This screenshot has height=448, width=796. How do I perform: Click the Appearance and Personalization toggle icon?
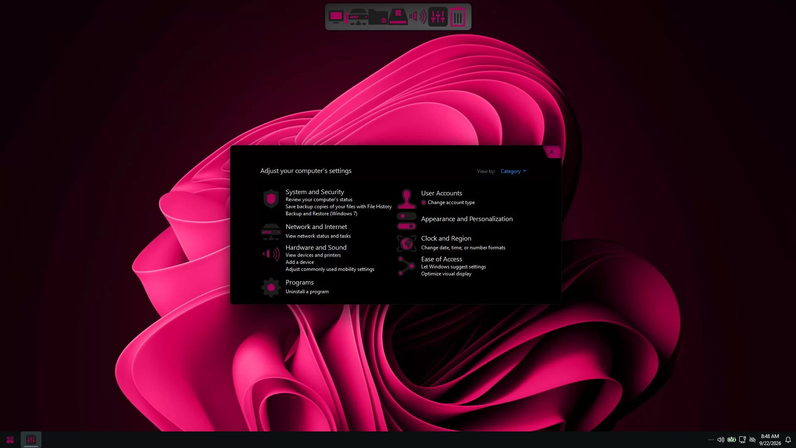click(x=406, y=221)
